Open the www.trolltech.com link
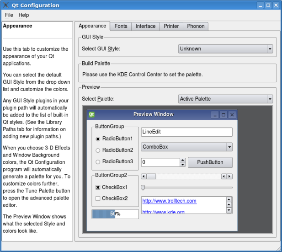Screen dimensions: 282x252 tap(169, 201)
